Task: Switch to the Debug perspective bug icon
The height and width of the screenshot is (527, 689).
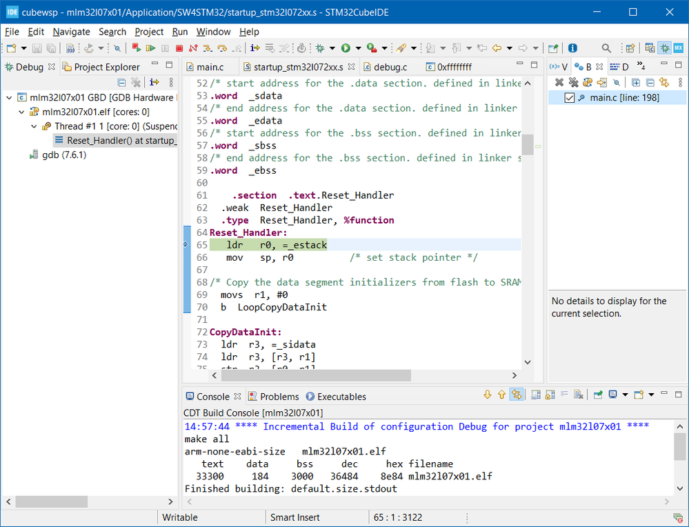Action: point(664,48)
